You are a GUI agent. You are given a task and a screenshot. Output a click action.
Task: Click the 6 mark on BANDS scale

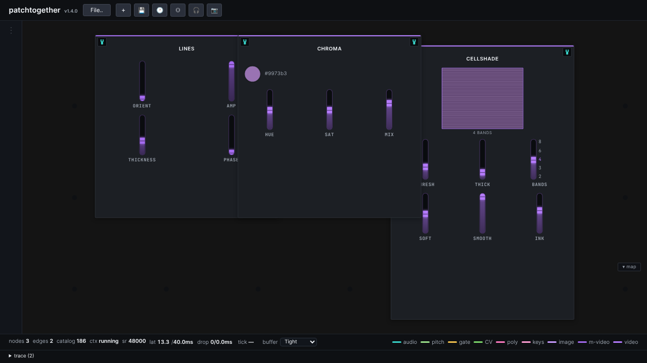[540, 151]
